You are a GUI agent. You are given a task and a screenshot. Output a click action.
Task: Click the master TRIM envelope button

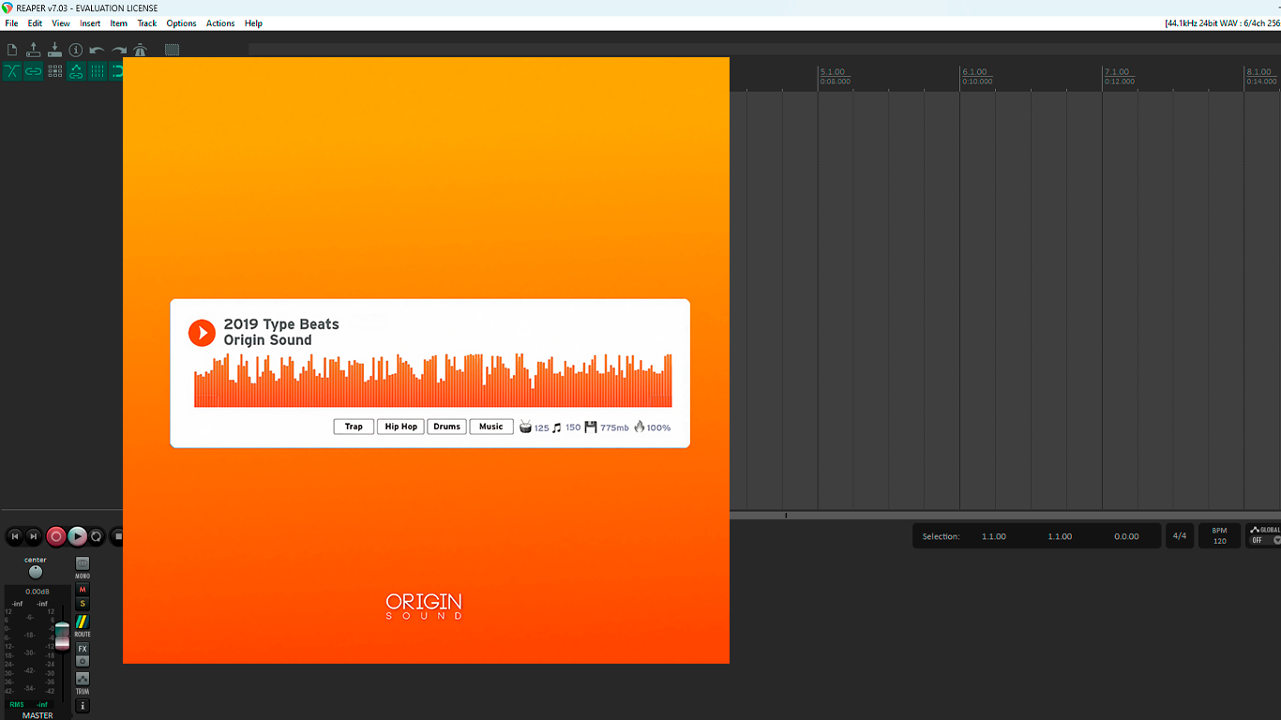[x=83, y=679]
